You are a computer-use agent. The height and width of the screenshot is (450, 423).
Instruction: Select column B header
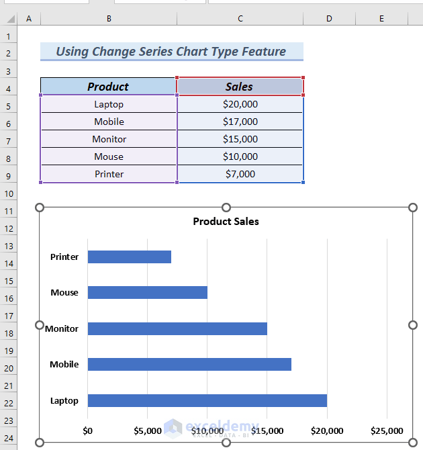point(109,19)
